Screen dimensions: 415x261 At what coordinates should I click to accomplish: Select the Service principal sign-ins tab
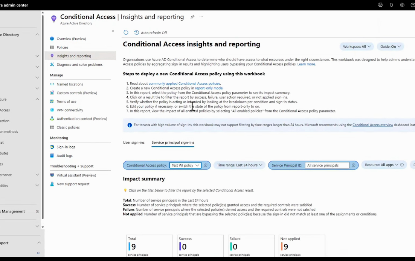173,143
